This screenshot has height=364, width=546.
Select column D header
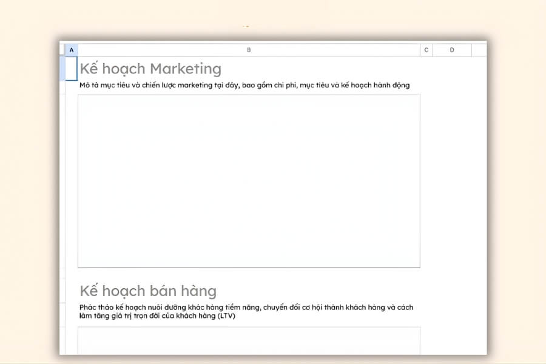click(452, 50)
